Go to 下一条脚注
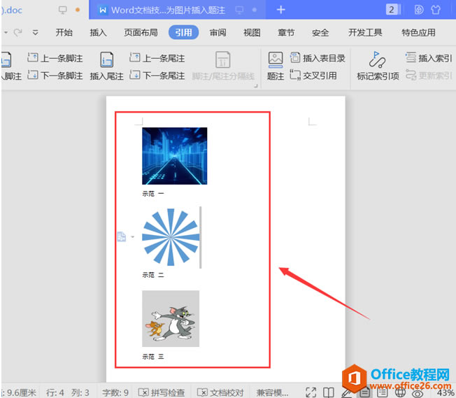Viewport: 456px width, 398px height. click(x=55, y=76)
